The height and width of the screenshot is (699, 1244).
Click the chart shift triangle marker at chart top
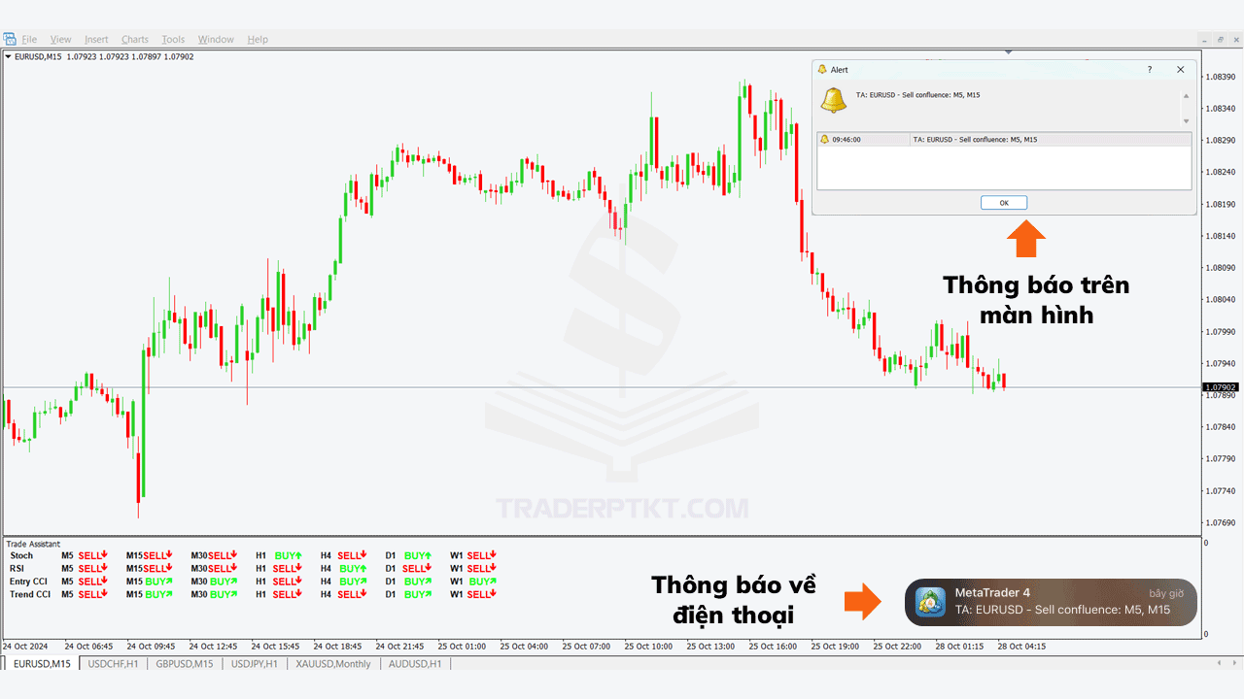click(1009, 52)
